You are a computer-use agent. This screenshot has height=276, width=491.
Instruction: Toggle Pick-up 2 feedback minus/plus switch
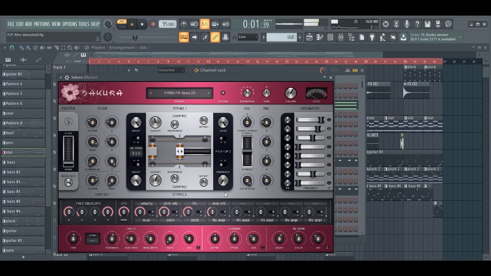[223, 164]
